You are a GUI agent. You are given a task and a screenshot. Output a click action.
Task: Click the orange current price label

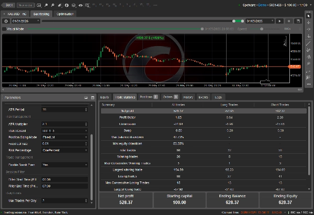[294, 66]
